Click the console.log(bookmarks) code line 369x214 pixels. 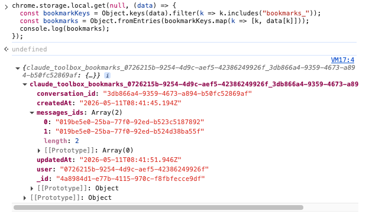pos(64,29)
